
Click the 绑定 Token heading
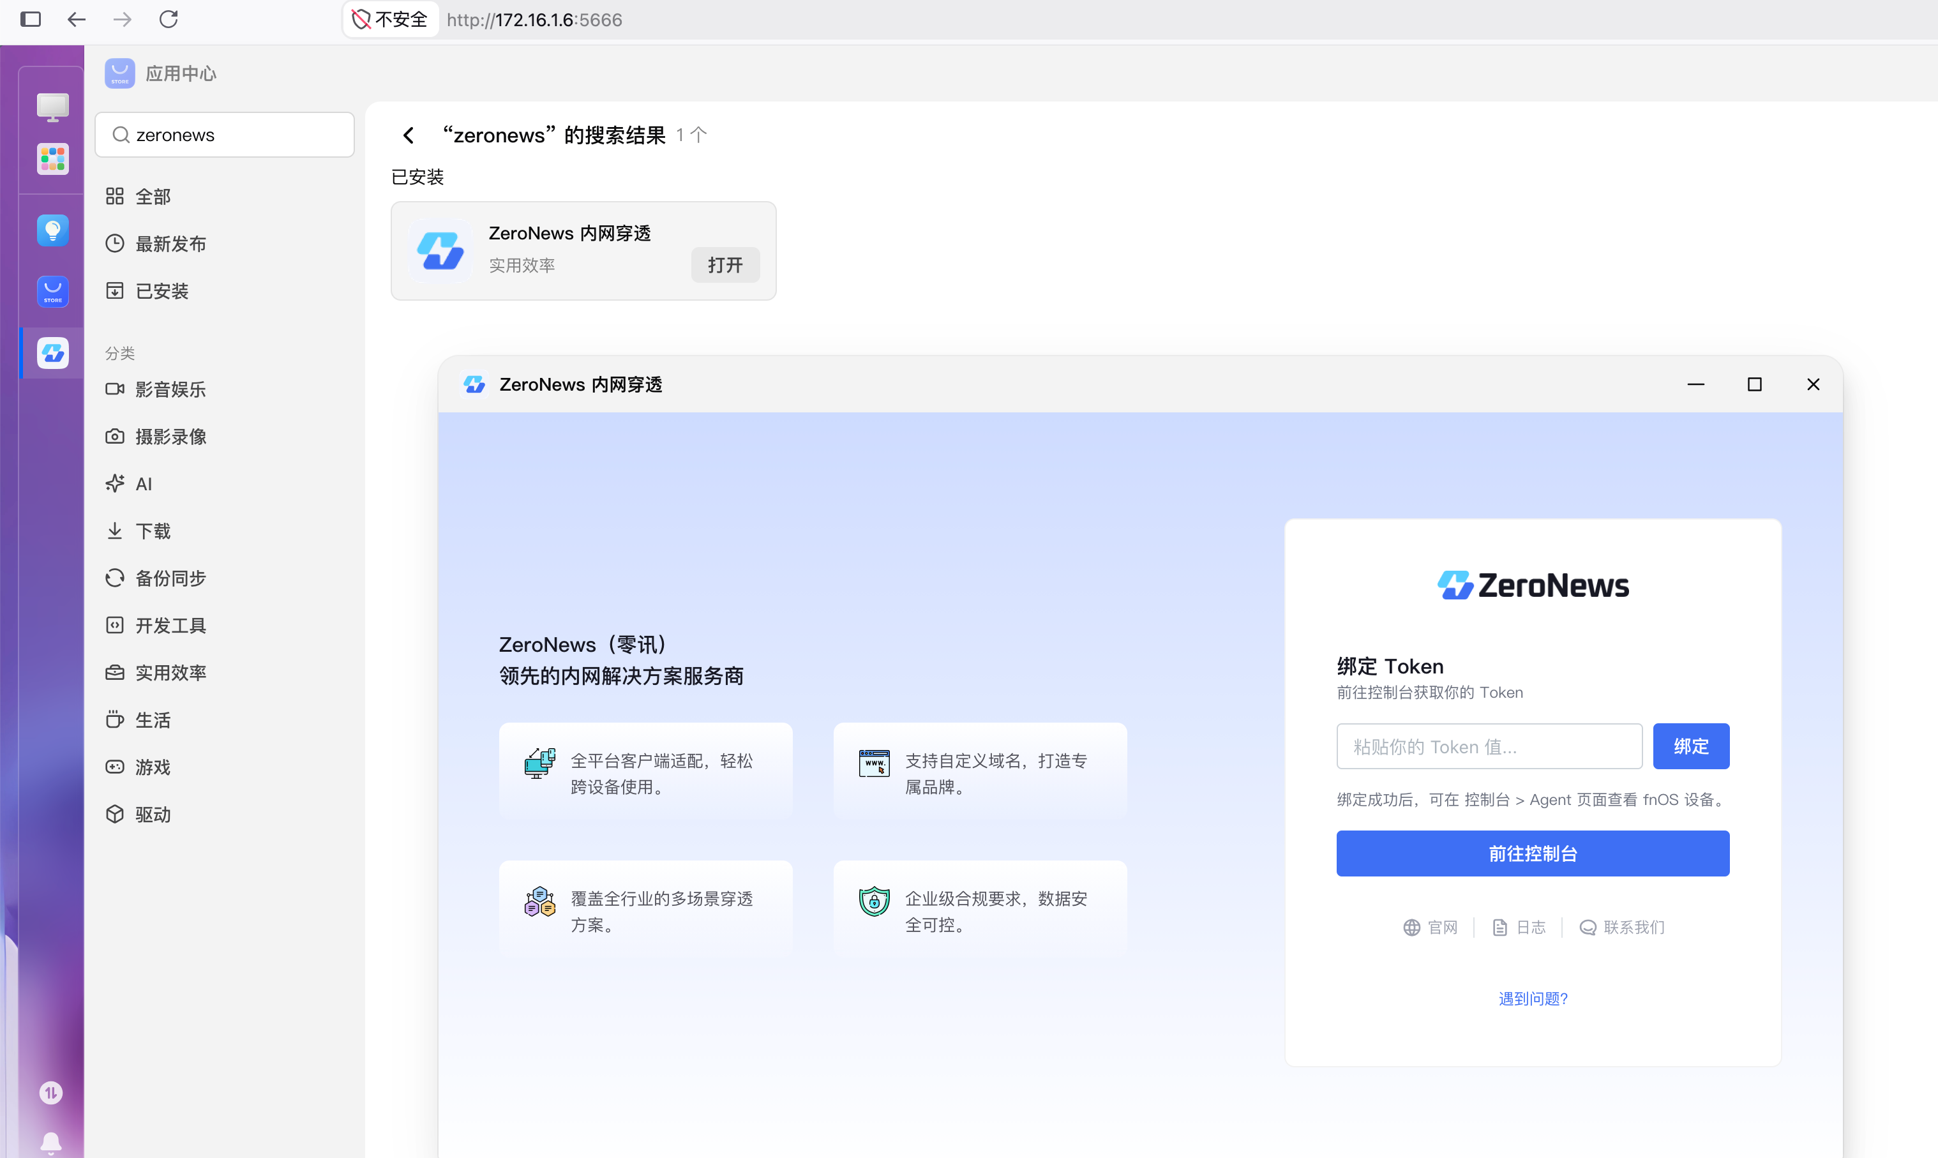pos(1390,666)
